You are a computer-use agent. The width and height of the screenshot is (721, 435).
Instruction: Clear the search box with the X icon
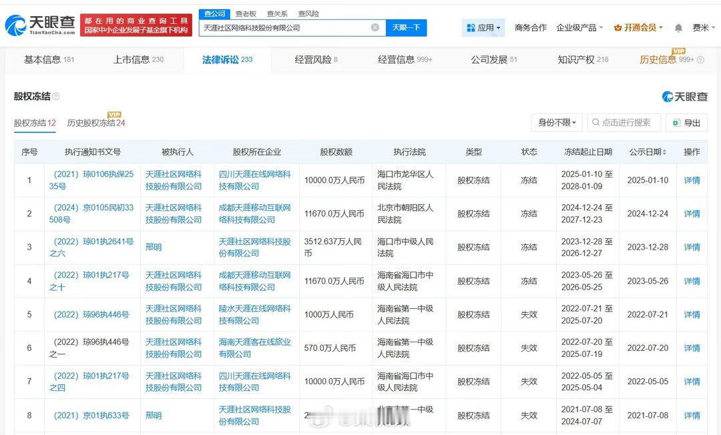(375, 27)
